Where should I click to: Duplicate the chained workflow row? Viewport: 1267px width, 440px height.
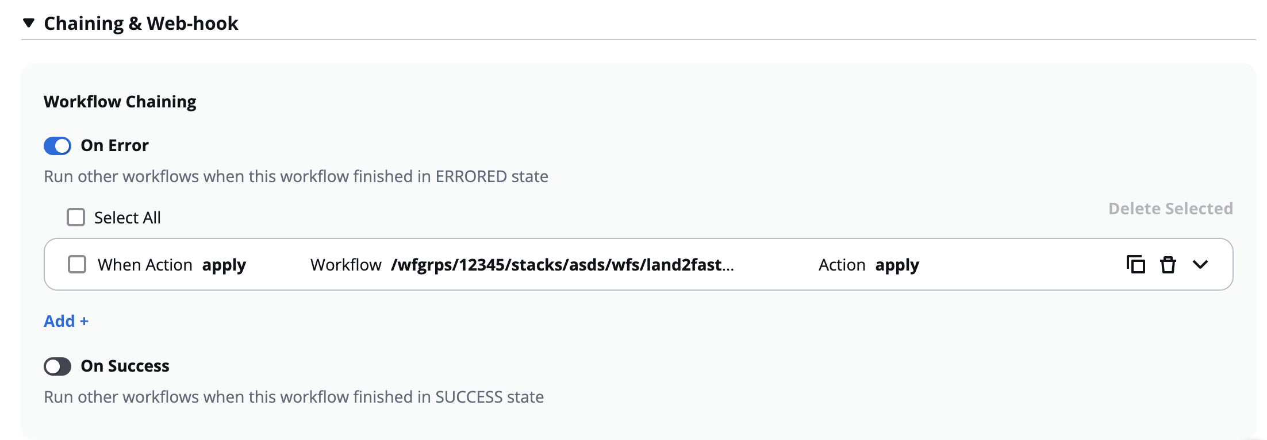click(x=1135, y=265)
